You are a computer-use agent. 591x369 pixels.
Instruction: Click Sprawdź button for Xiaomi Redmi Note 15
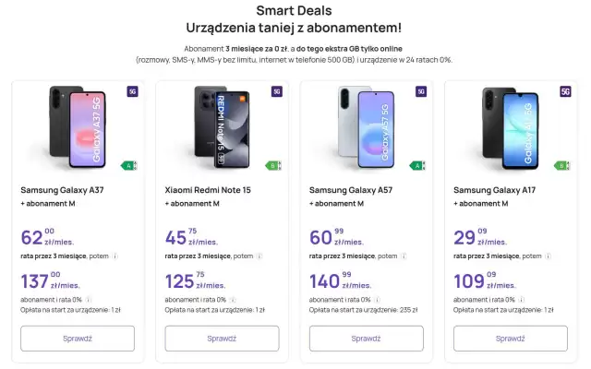pyautogui.click(x=222, y=339)
